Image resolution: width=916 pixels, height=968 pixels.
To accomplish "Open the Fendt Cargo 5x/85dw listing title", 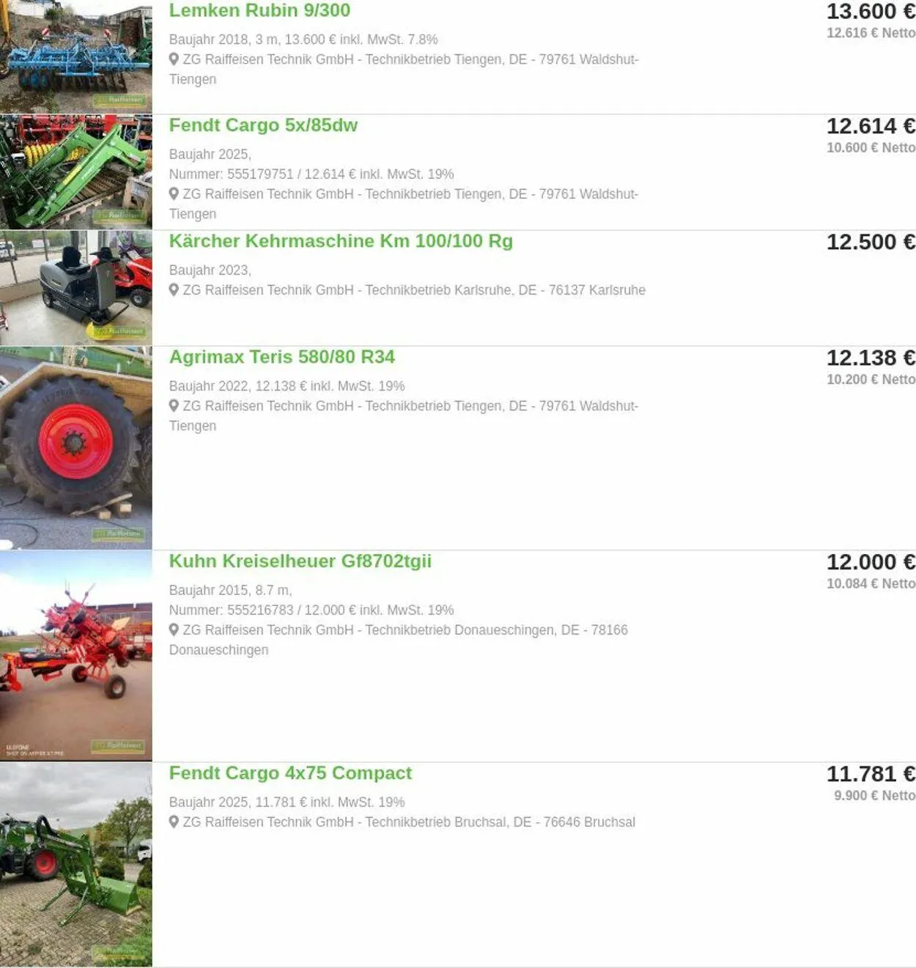I will (x=263, y=125).
